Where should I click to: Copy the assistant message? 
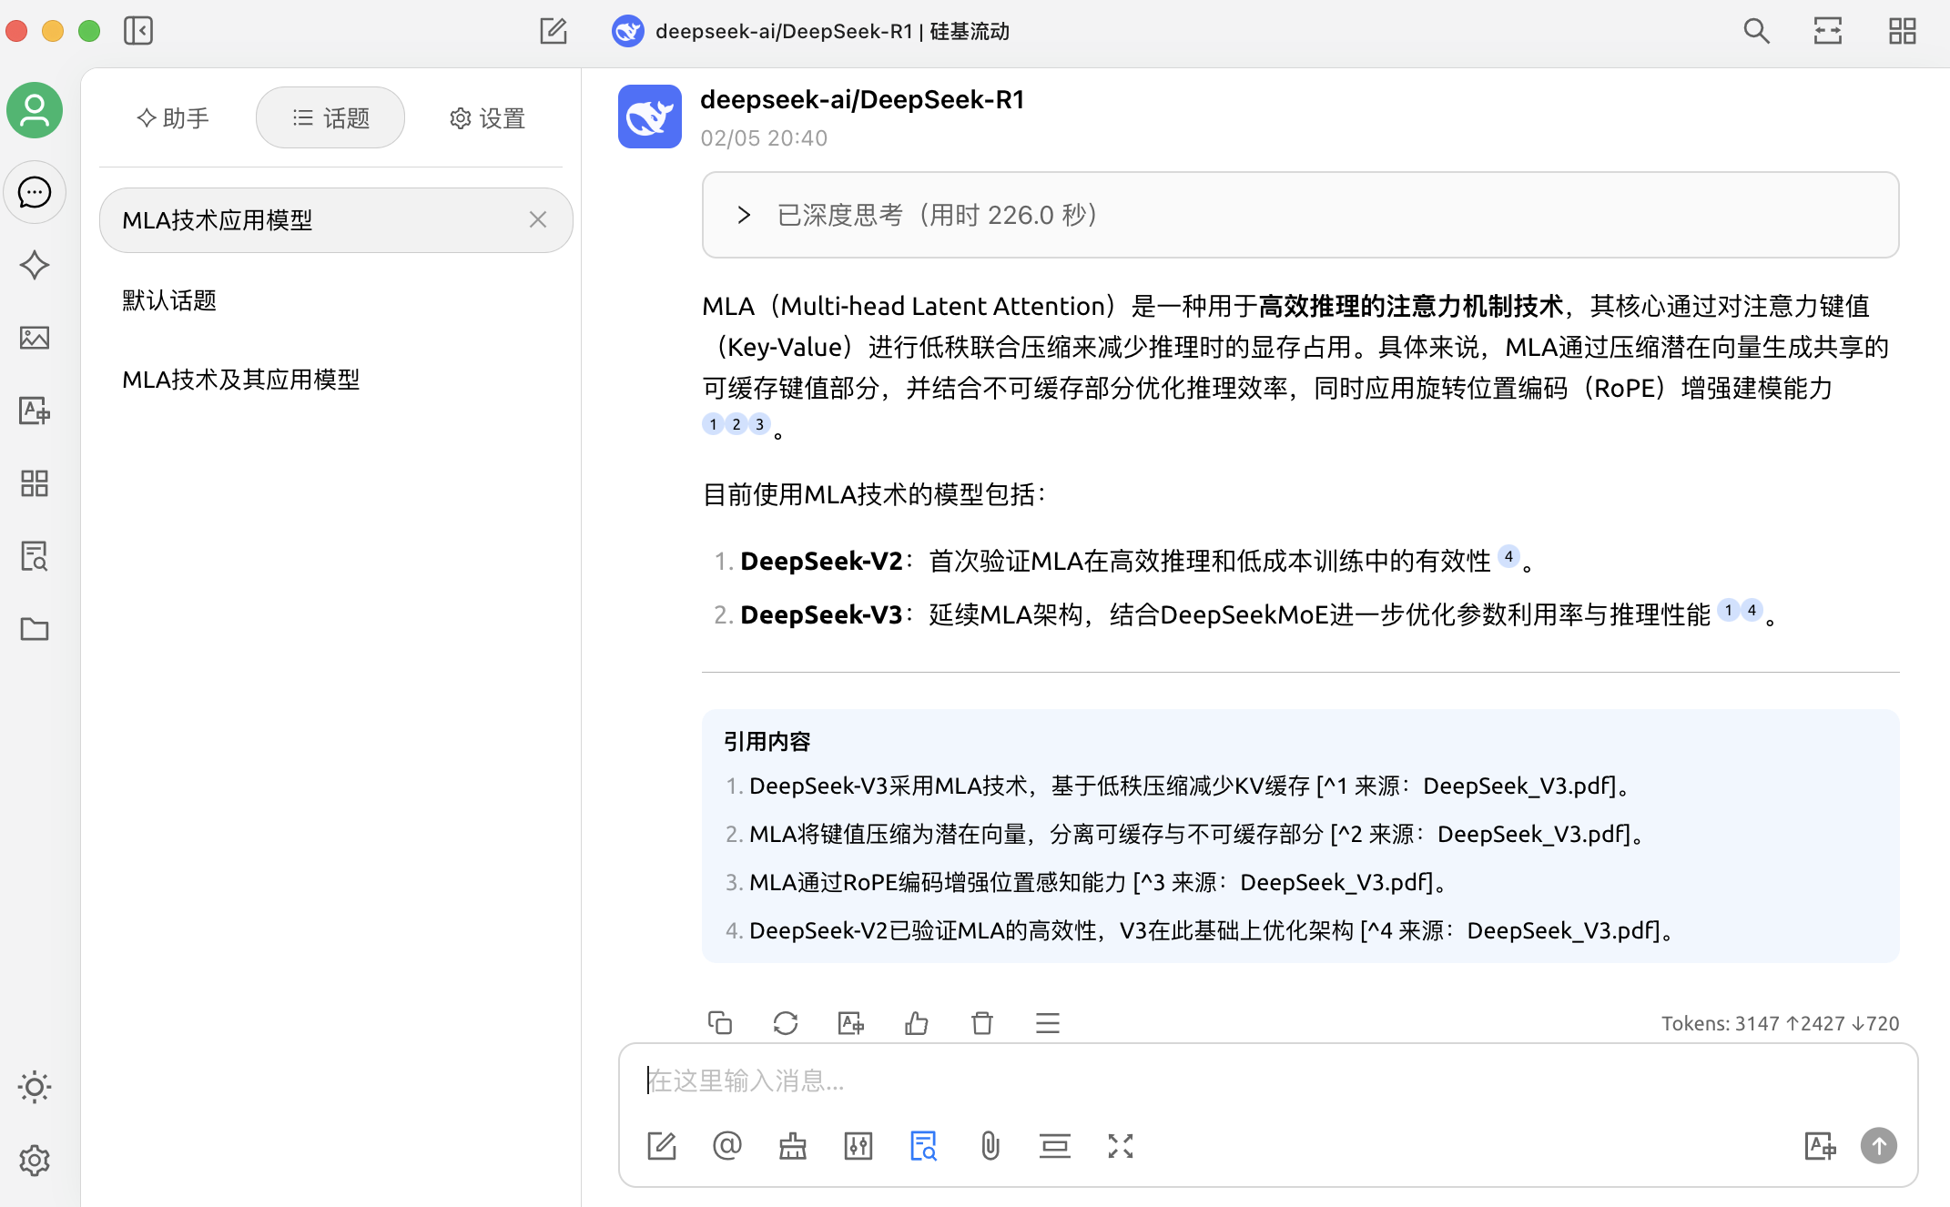pyautogui.click(x=719, y=1023)
